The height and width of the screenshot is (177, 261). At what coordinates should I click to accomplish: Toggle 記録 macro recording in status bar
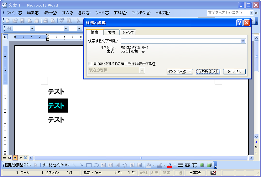coord(144,173)
